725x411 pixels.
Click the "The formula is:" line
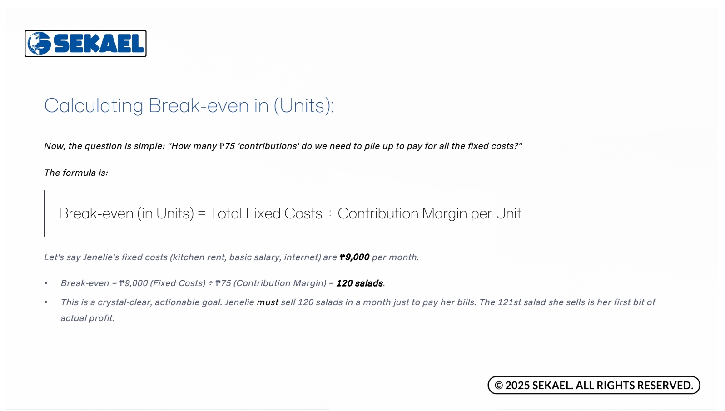point(76,173)
